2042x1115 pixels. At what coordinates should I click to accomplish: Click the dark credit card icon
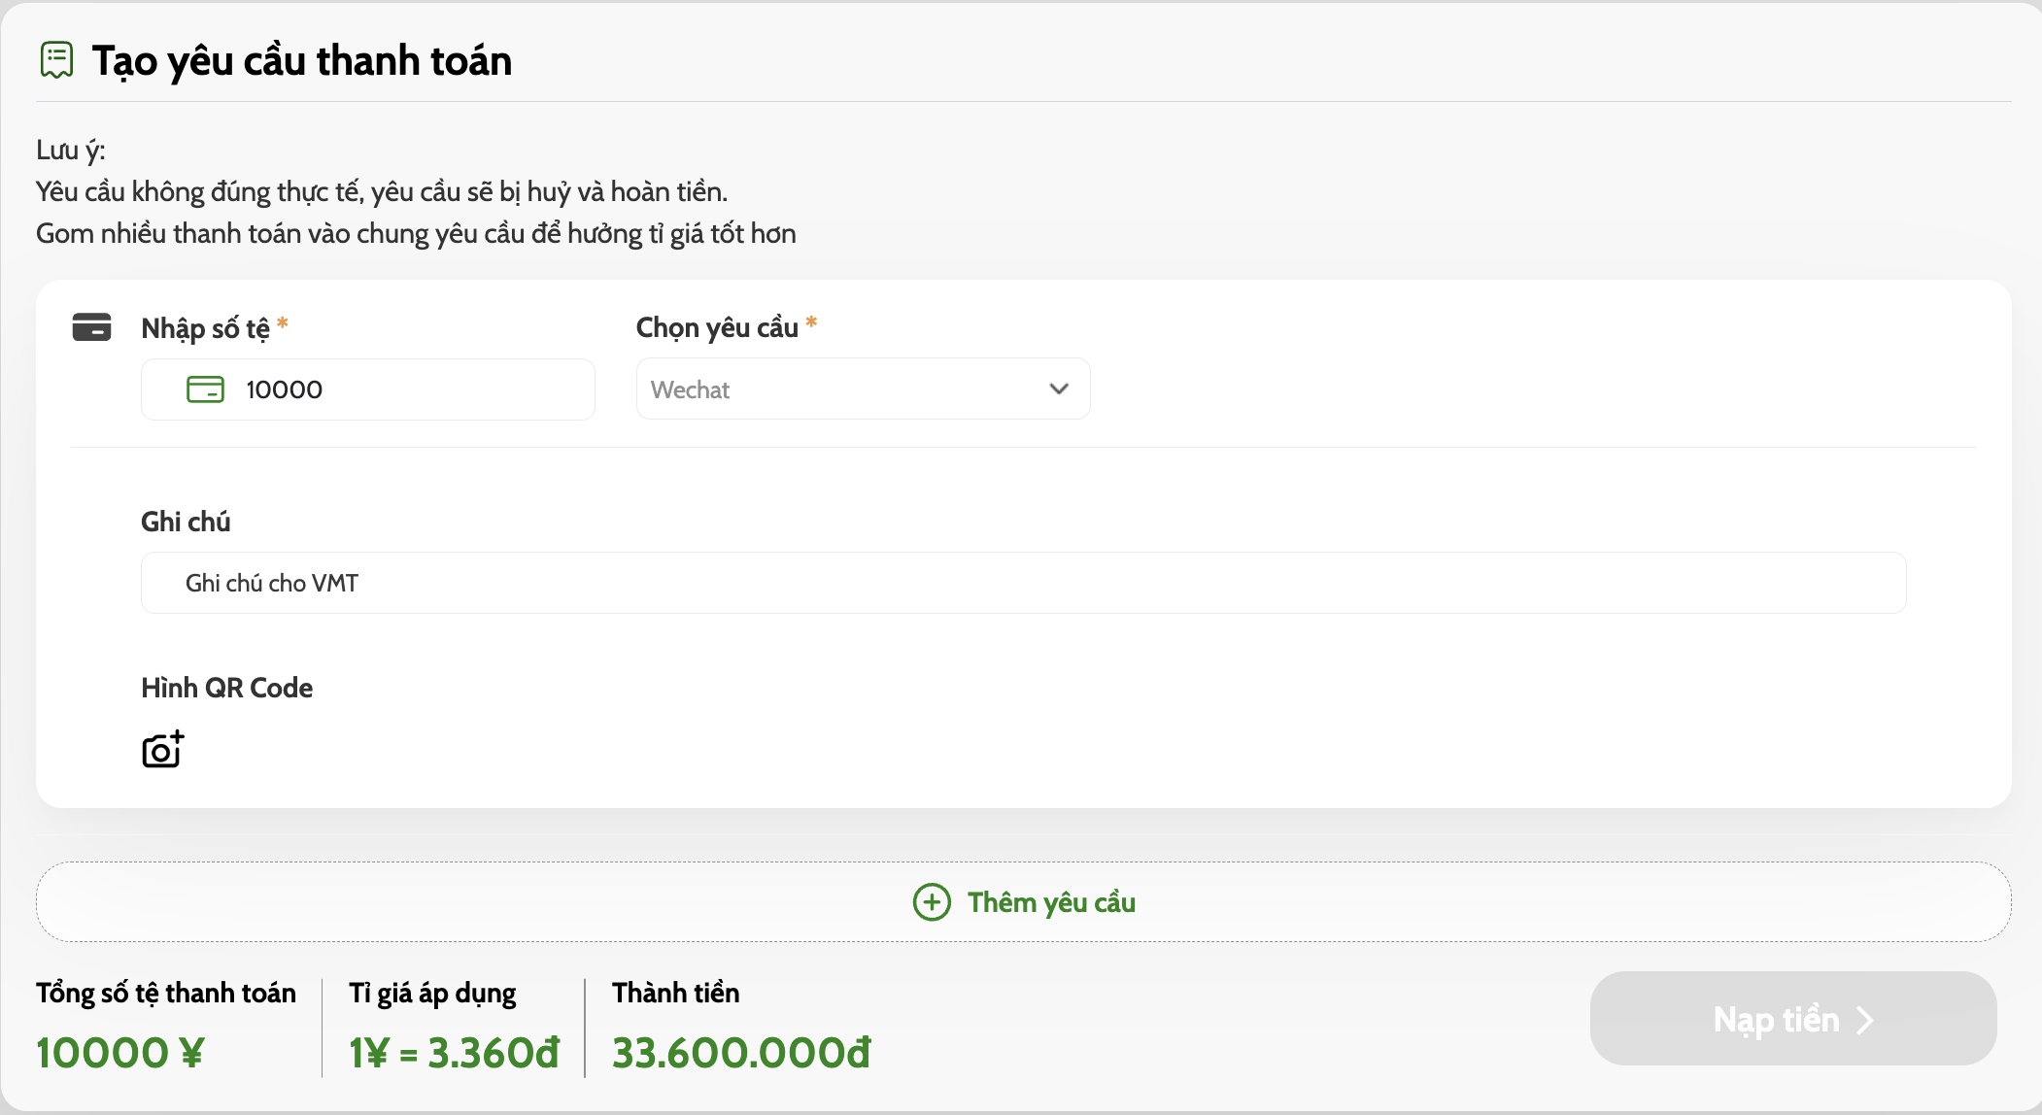pyautogui.click(x=91, y=327)
